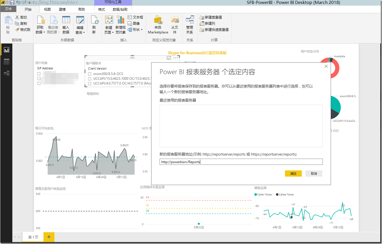382x244 pixels.
Task: Click teal slice of client version pie chart
Action: click(x=336, y=104)
